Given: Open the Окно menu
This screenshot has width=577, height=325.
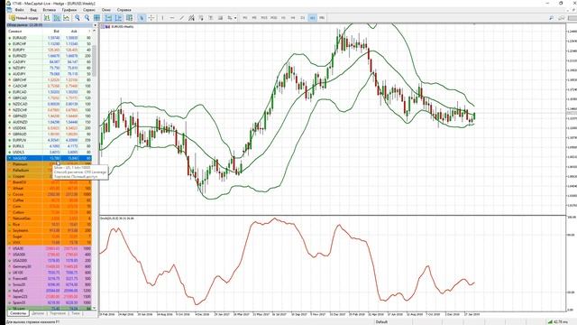Looking at the screenshot, I should [x=106, y=10].
